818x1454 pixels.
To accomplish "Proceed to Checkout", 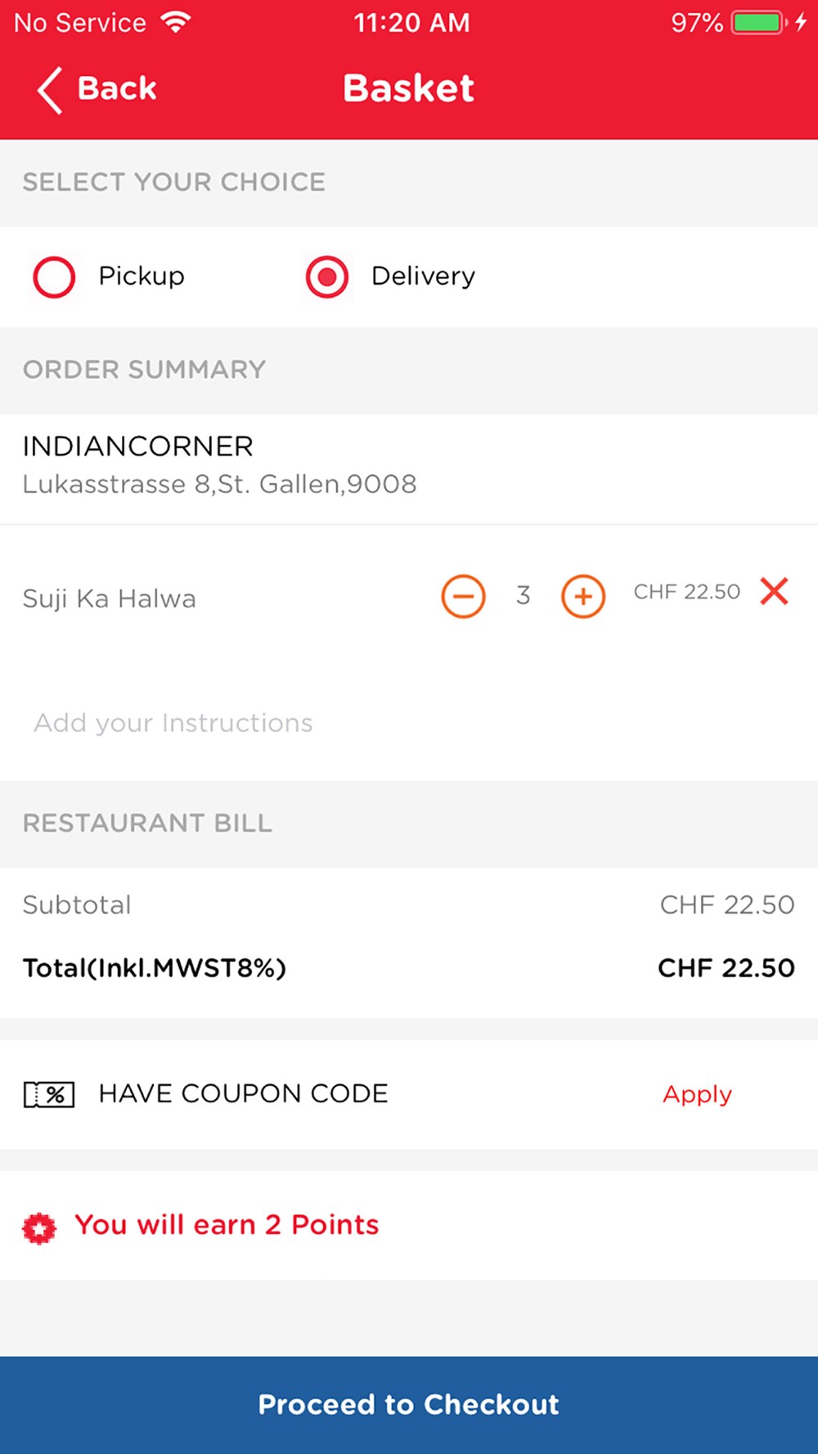I will 409,1405.
